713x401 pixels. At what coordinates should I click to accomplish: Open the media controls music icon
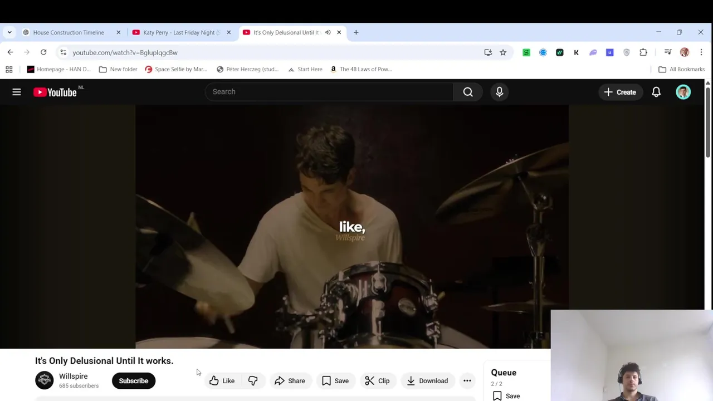668,52
